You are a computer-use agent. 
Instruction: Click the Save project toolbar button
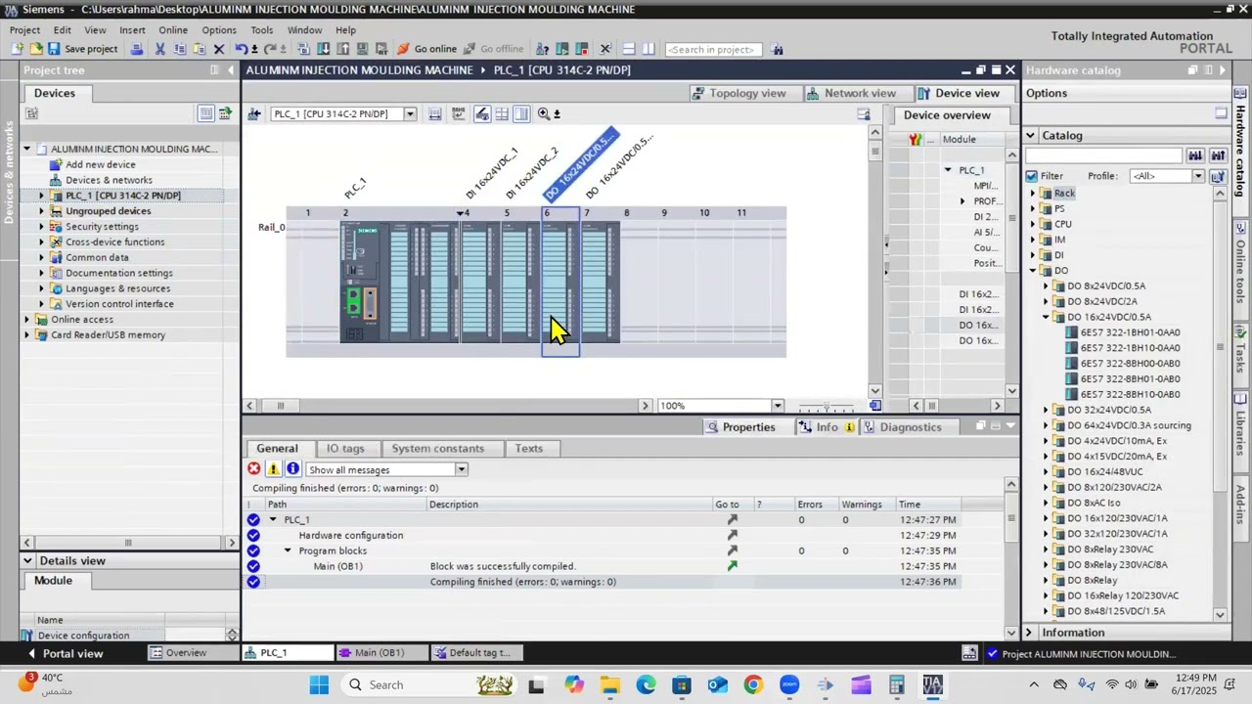(83, 49)
